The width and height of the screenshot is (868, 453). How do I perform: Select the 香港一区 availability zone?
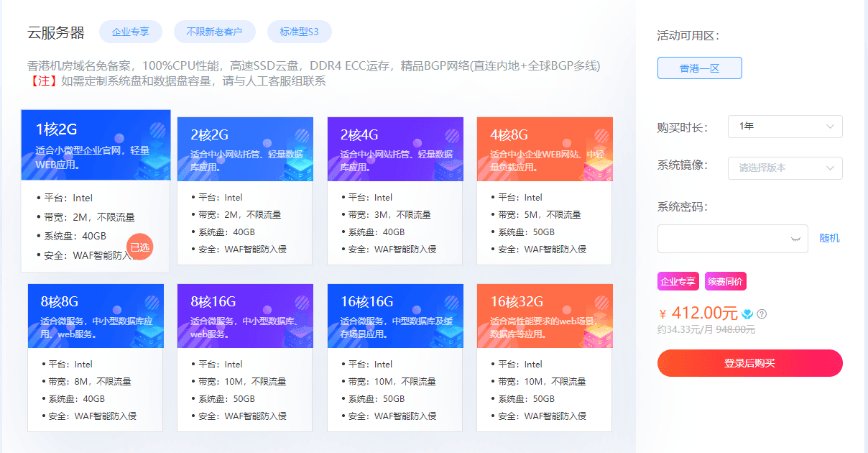pyautogui.click(x=699, y=68)
